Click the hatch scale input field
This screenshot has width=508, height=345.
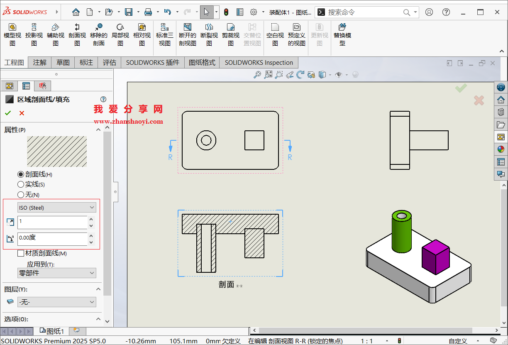tap(52, 222)
